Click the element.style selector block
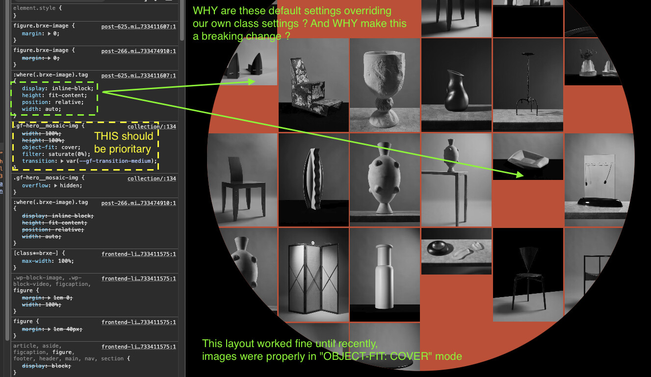This screenshot has height=377, width=651. point(37,9)
